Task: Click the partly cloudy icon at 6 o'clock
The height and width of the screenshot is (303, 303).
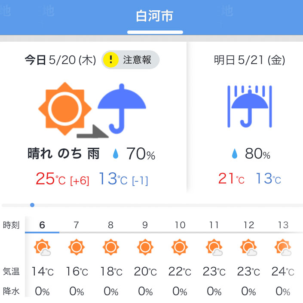Action: pos(42,248)
